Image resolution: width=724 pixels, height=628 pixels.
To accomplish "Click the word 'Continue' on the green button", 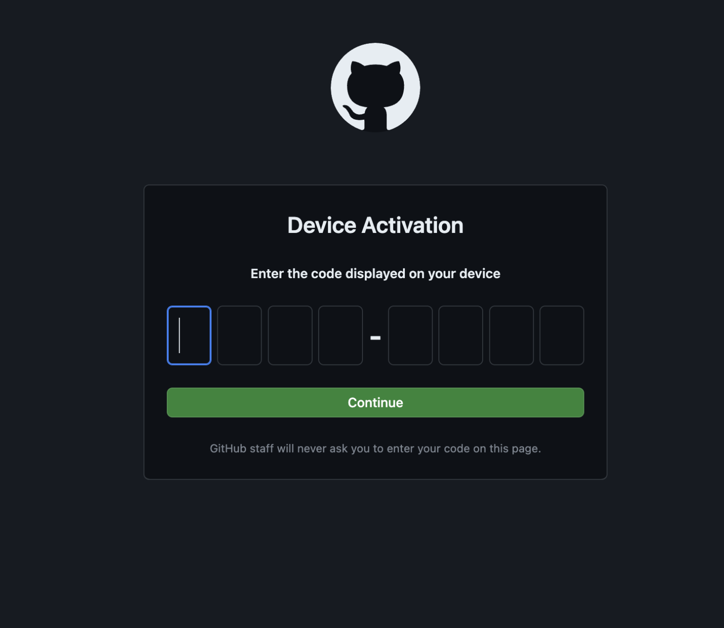I will point(375,403).
